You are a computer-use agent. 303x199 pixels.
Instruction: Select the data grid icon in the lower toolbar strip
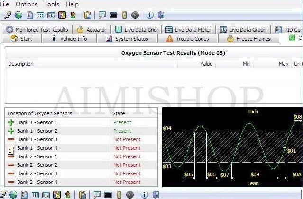coord(35,195)
